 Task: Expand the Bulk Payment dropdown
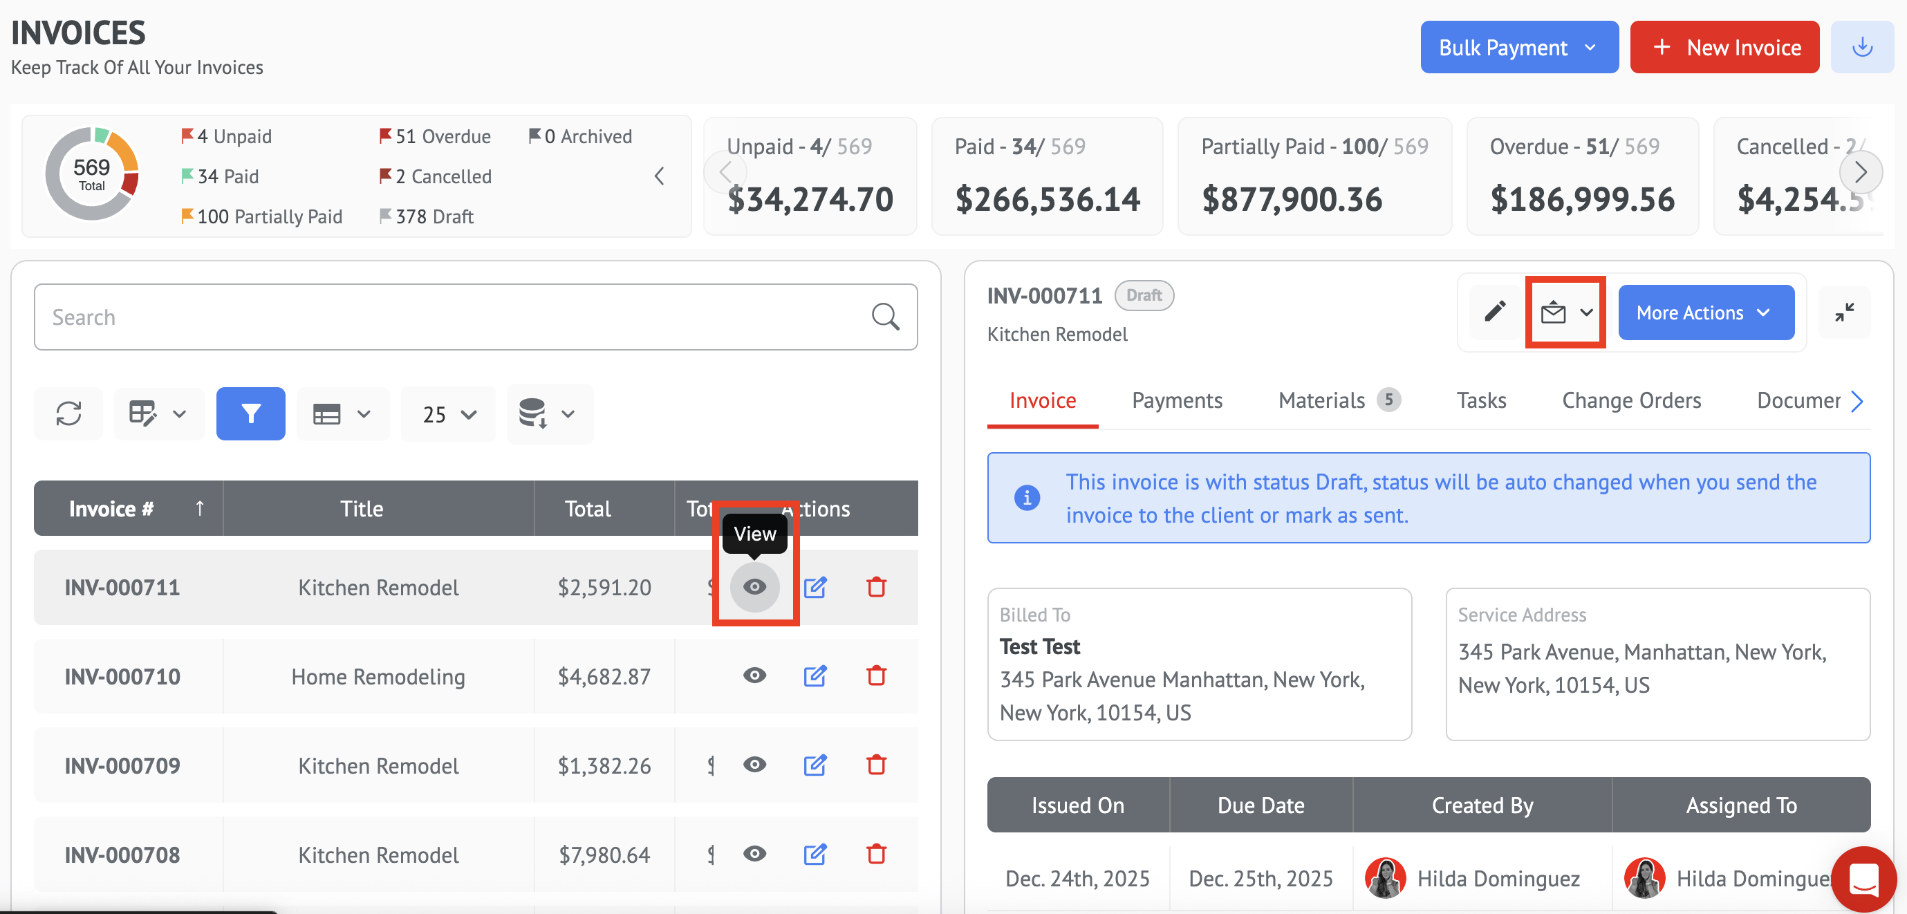point(1518,48)
